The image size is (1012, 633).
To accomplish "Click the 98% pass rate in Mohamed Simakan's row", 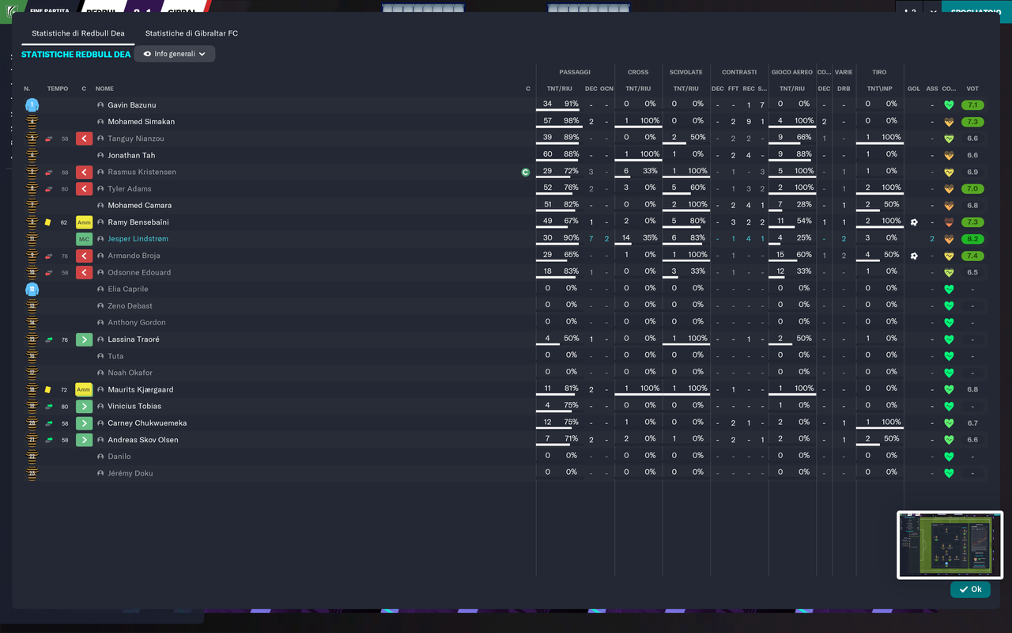I will point(571,121).
